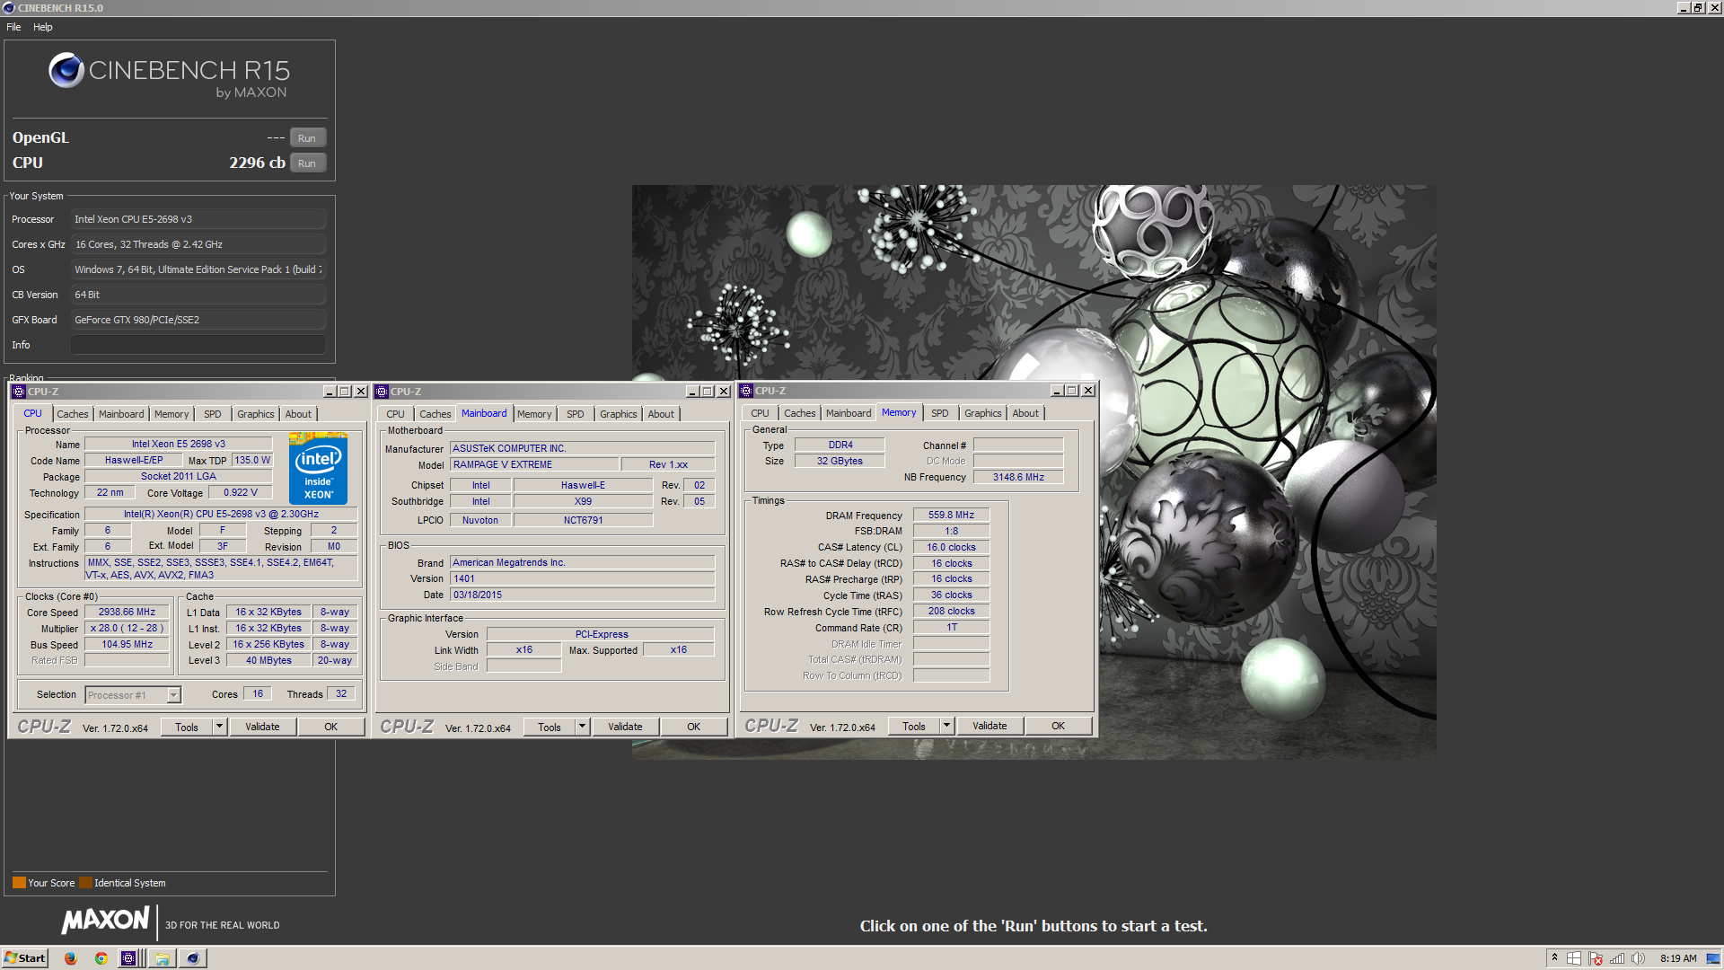The image size is (1724, 970).
Task: Click the CPU-Z icon in right window title bar
Action: point(746,391)
